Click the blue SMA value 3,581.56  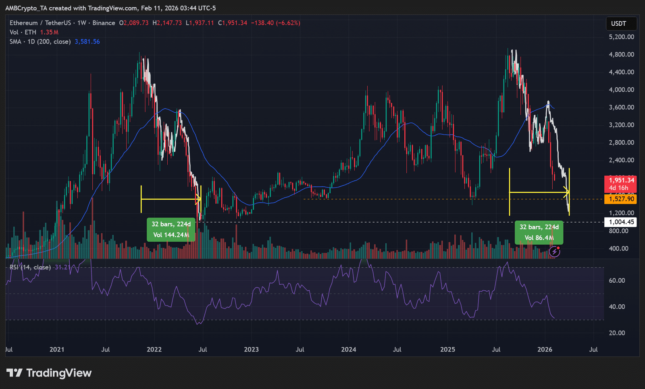[87, 41]
